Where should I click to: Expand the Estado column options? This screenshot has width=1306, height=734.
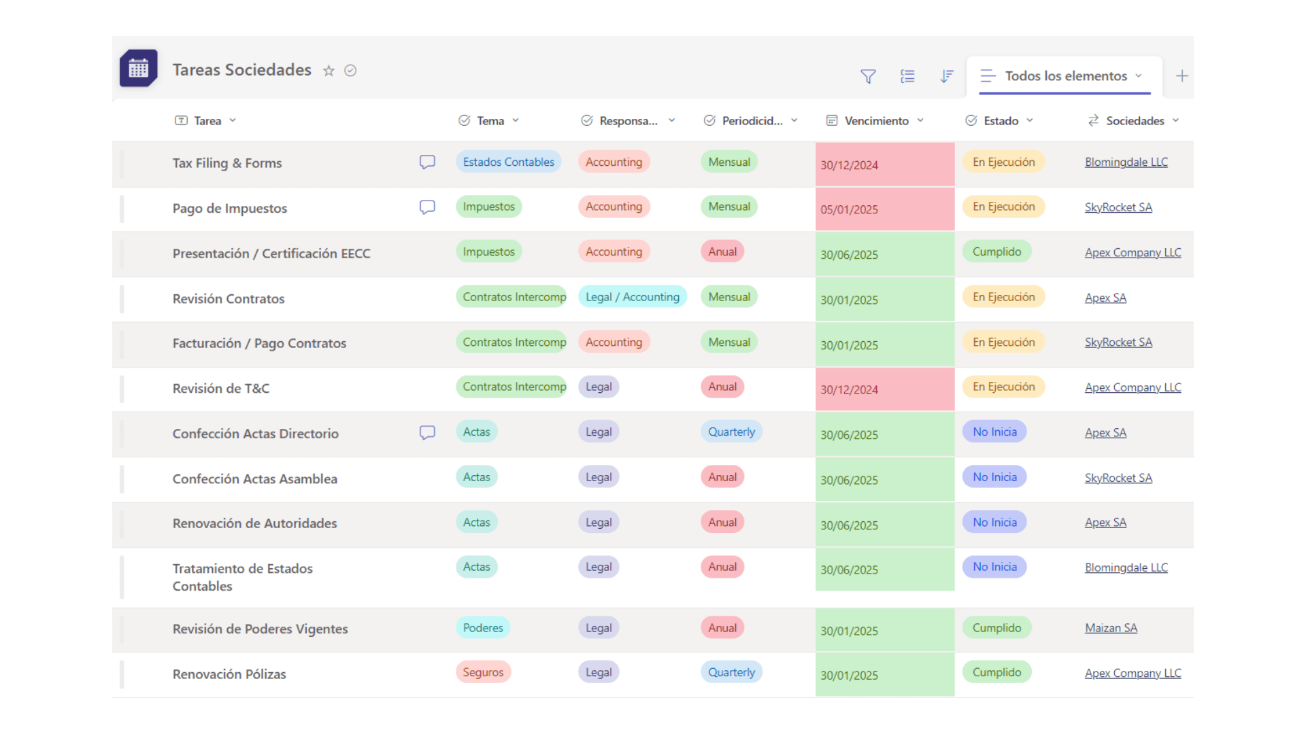point(1030,120)
